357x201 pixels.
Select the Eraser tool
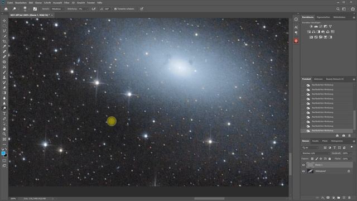(4, 88)
